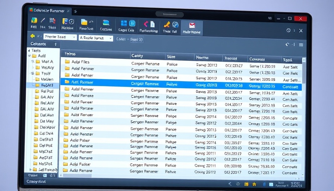Expand the last folder in the tree
Image resolution: width=334 pixels, height=191 pixels.
31,170
